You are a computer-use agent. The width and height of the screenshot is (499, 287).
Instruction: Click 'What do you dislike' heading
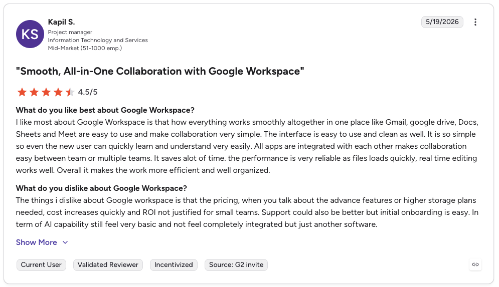click(x=101, y=188)
